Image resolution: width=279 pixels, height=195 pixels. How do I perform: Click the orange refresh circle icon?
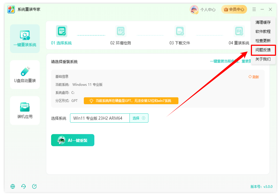(x=250, y=77)
